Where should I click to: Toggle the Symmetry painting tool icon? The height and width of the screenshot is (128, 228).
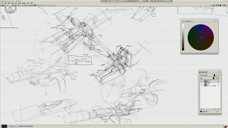(x=36, y=5)
